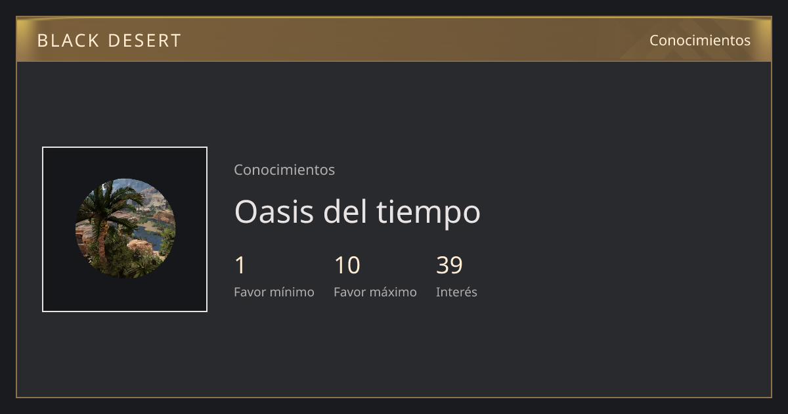Click the DESERT word in the header logo
The image size is (788, 414).
click(144, 41)
